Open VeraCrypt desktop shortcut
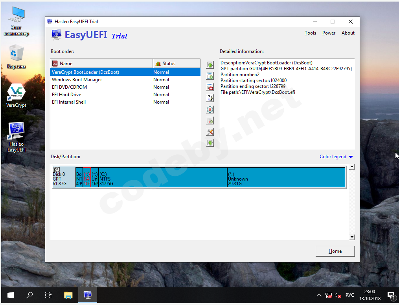This screenshot has width=399, height=305. [16, 95]
